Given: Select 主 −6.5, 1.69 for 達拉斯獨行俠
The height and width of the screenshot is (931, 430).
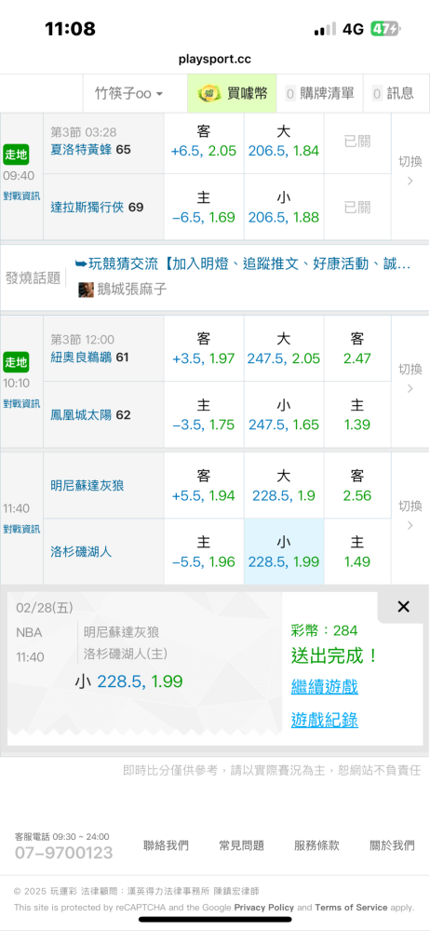Looking at the screenshot, I should (x=204, y=208).
